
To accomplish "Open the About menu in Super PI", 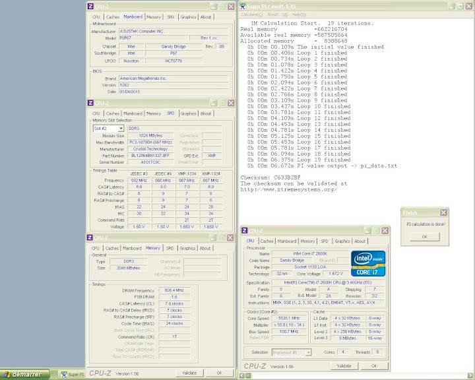I will tap(278, 15).
